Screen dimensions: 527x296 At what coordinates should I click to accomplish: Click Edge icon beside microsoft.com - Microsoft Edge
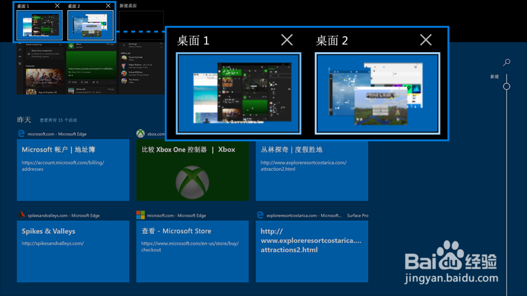21,134
